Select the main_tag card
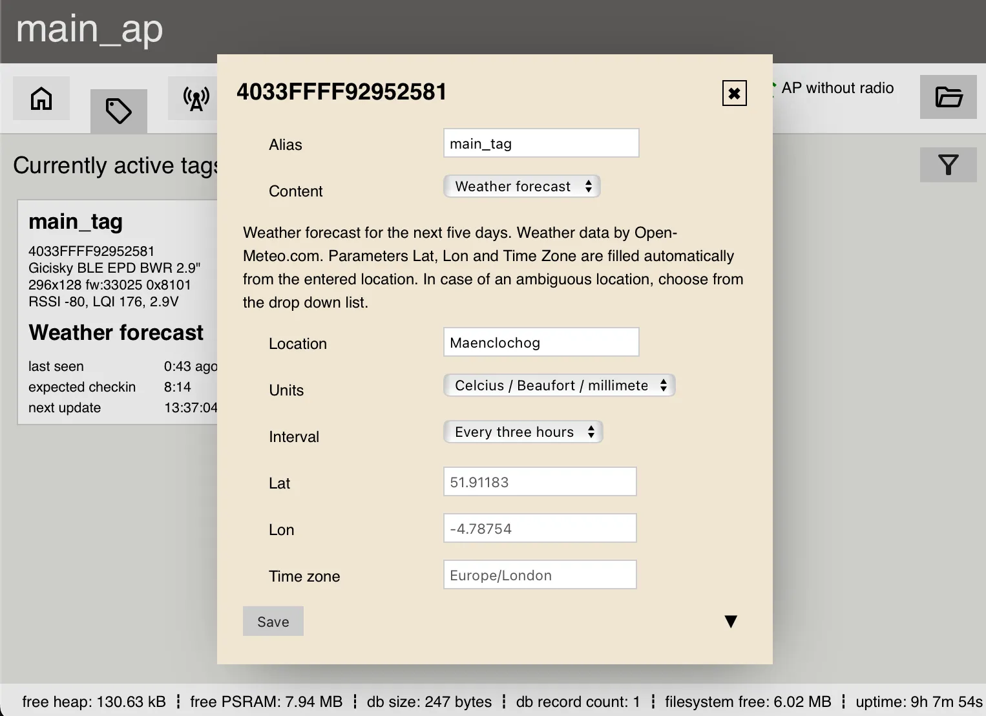 click(x=116, y=310)
